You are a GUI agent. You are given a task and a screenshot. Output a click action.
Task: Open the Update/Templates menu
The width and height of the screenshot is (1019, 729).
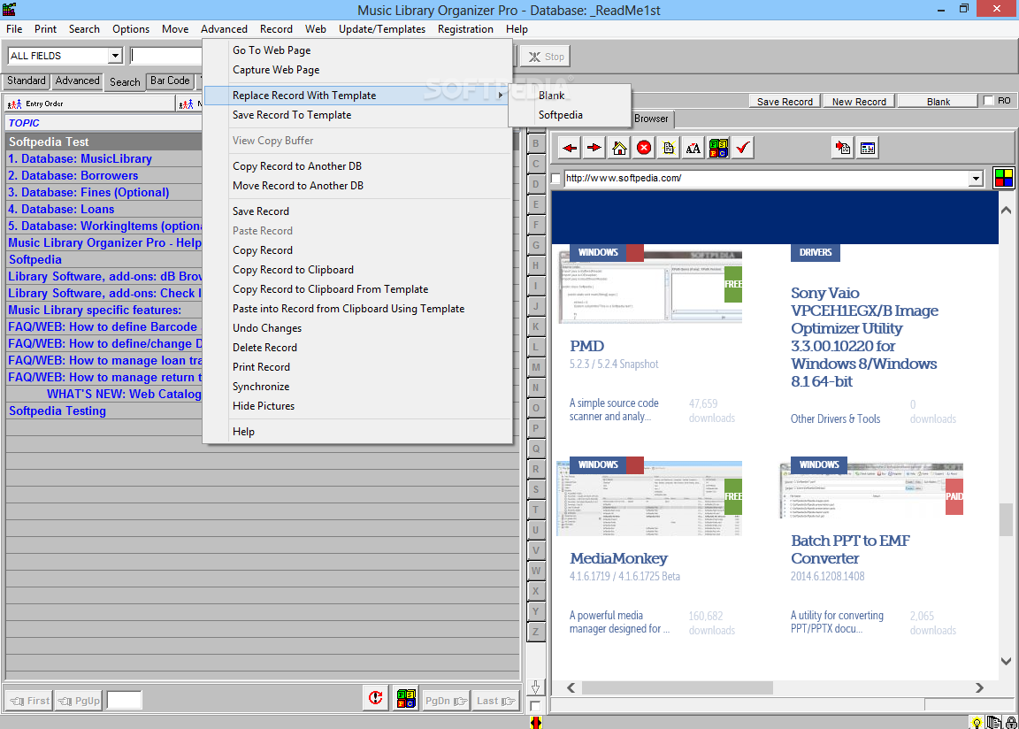click(381, 29)
